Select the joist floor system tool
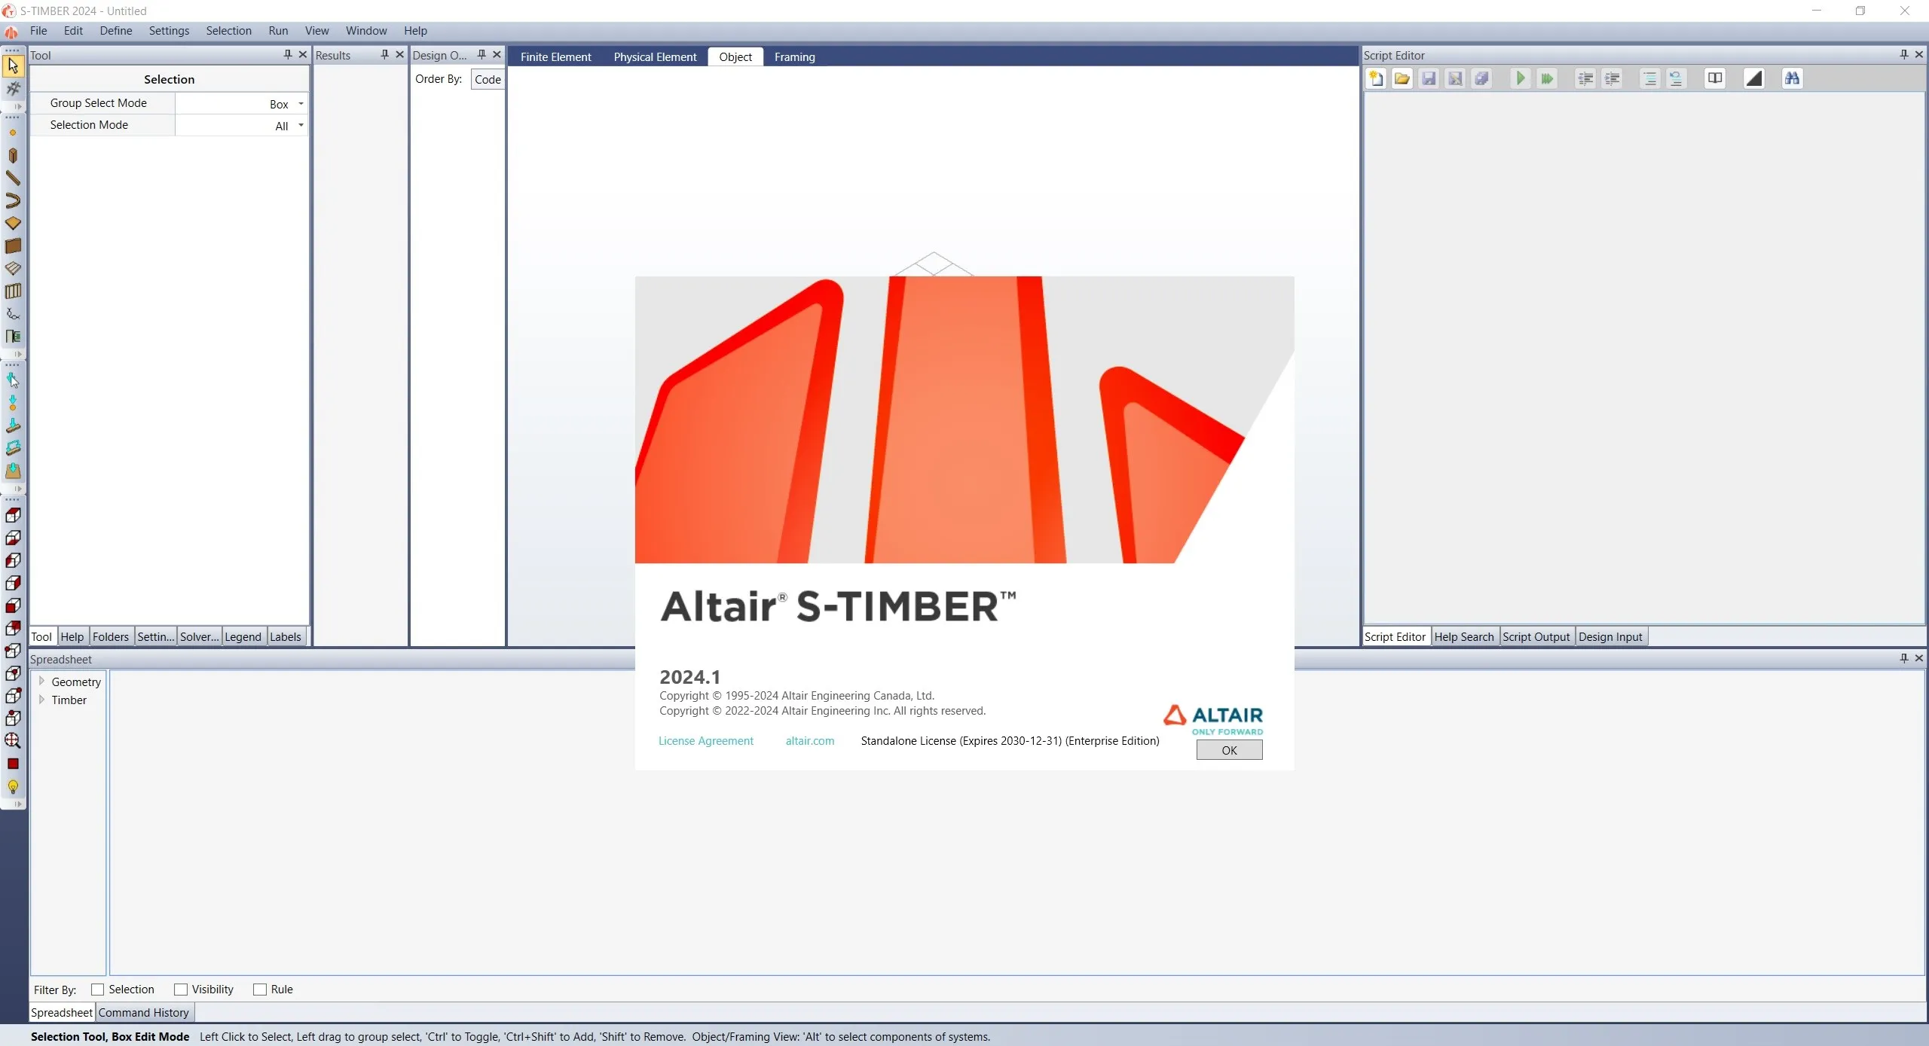Viewport: 1929px width, 1046px height. pyautogui.click(x=13, y=269)
